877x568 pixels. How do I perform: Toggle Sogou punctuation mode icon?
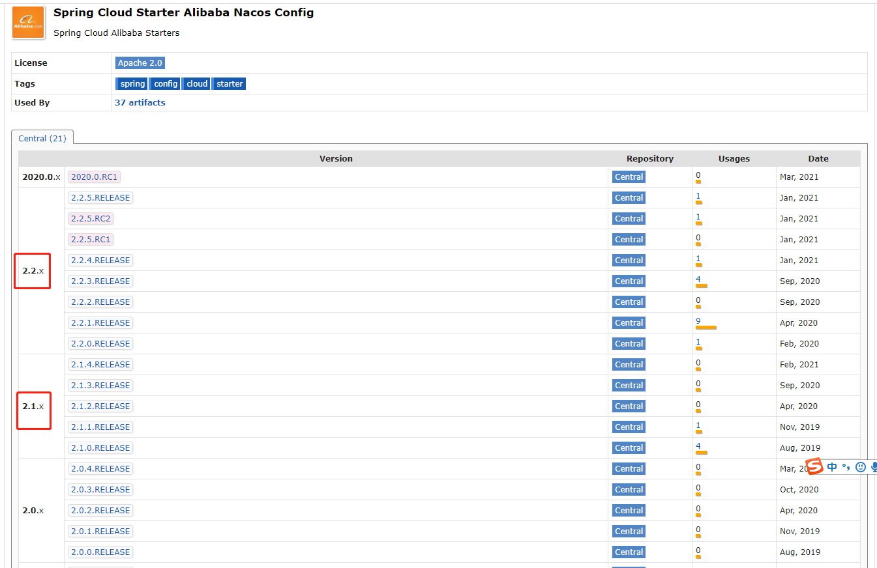pyautogui.click(x=846, y=467)
